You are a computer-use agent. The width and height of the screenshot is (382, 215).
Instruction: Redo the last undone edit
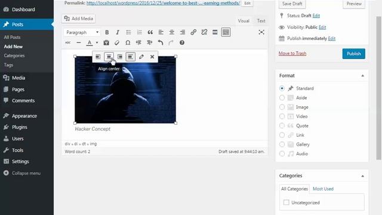171,42
